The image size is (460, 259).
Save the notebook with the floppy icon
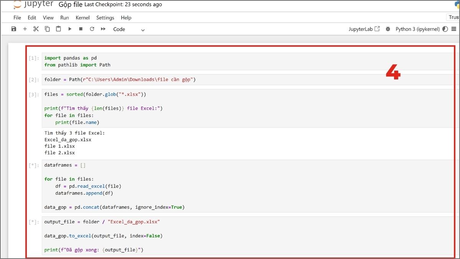pos(14,29)
